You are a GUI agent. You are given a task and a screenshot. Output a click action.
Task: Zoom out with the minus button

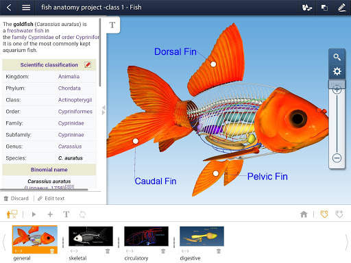coord(337,158)
